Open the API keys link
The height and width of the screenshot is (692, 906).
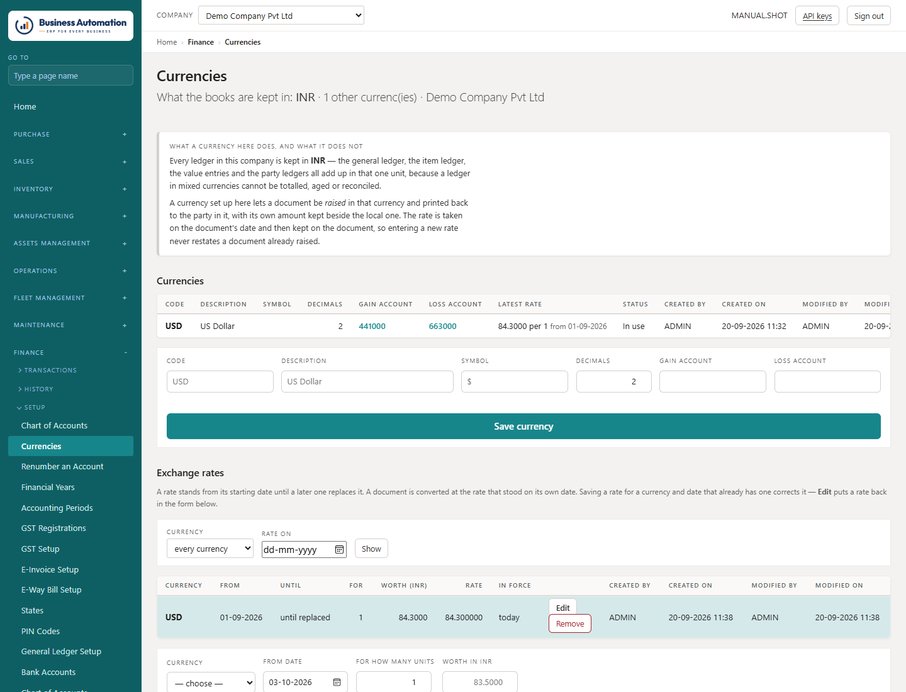coord(817,16)
